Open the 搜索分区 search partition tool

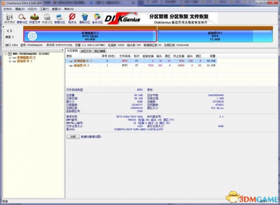22,19
